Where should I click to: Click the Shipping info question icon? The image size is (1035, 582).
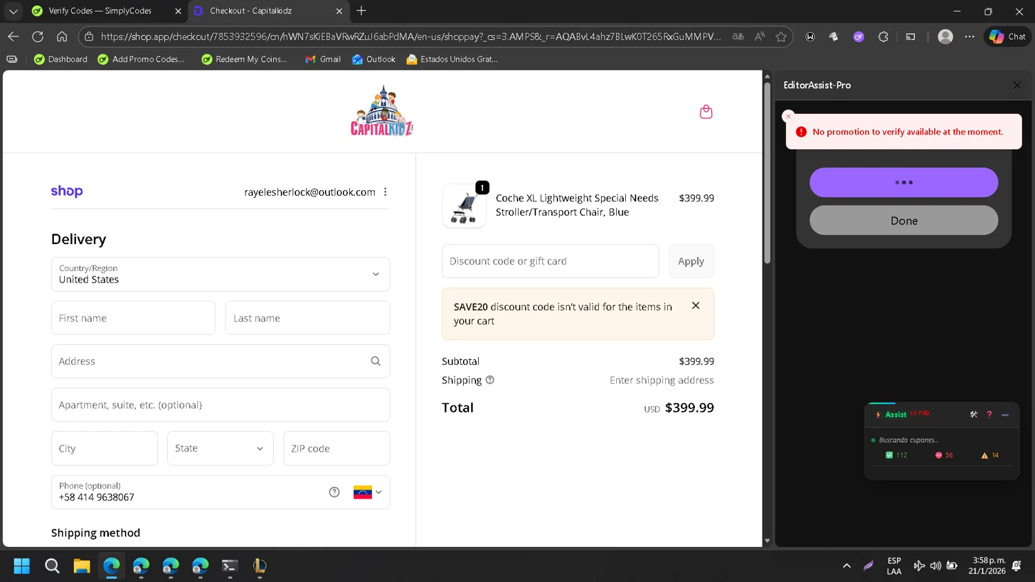tap(490, 380)
